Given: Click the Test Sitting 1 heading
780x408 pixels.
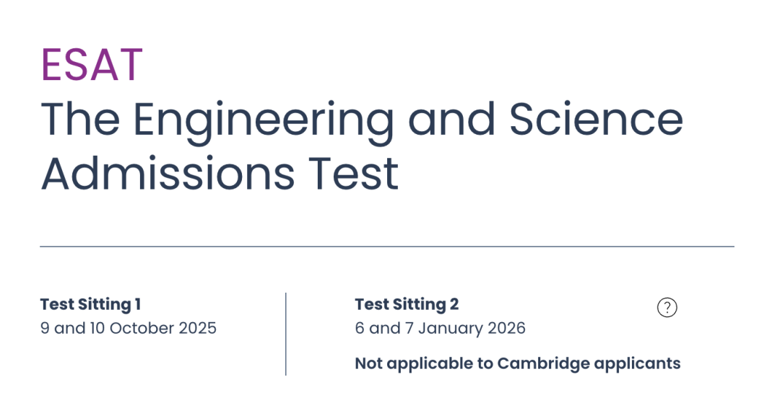Looking at the screenshot, I should click(x=90, y=304).
